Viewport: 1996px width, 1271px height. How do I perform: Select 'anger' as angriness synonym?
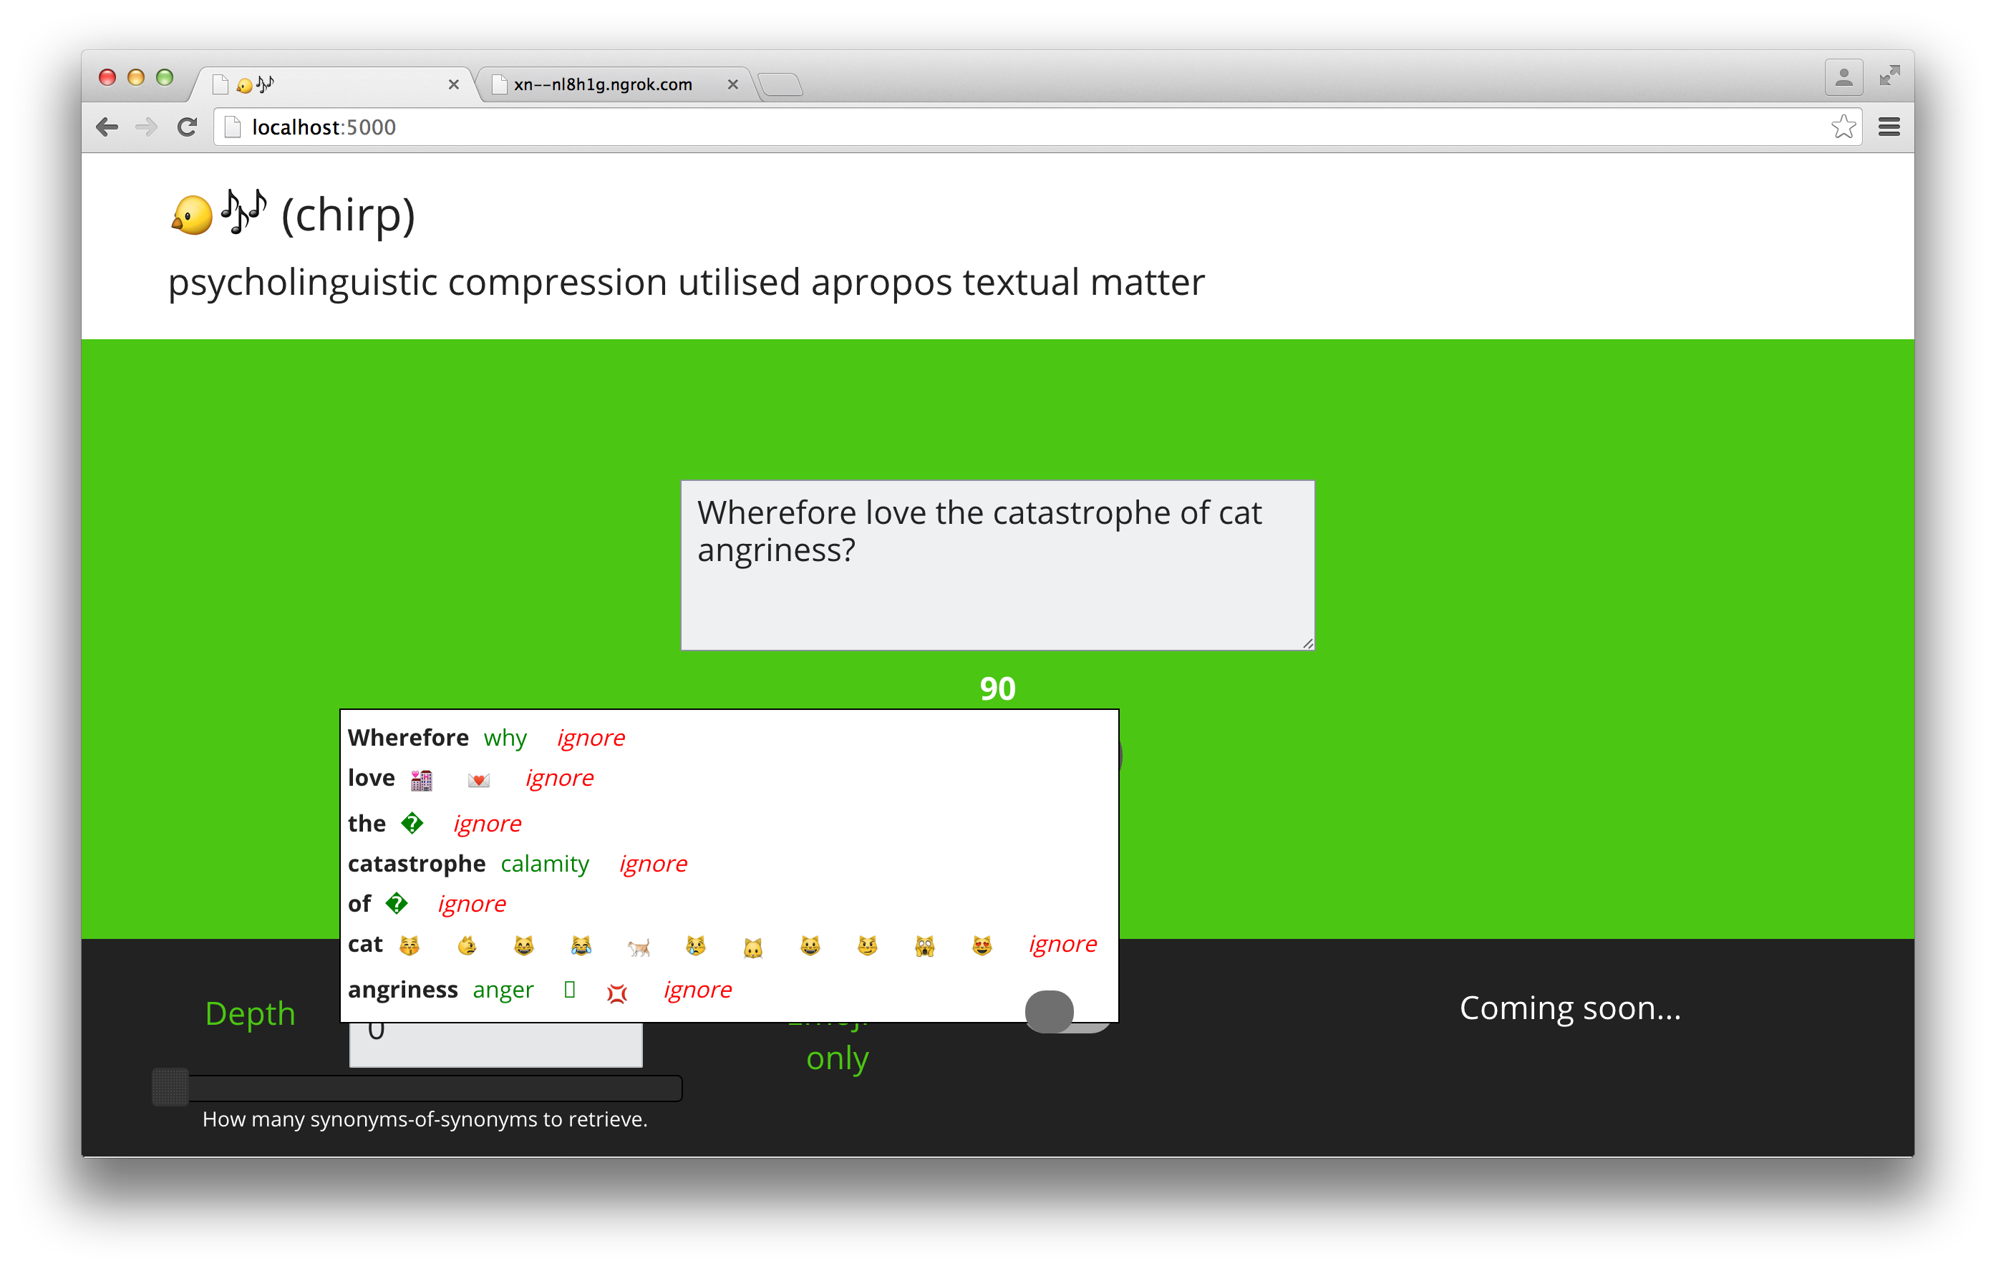tap(505, 989)
